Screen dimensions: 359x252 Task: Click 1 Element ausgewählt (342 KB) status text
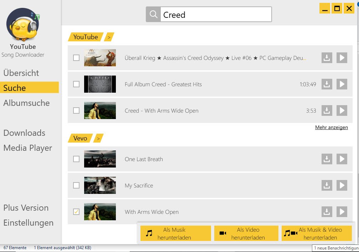(x=62, y=248)
